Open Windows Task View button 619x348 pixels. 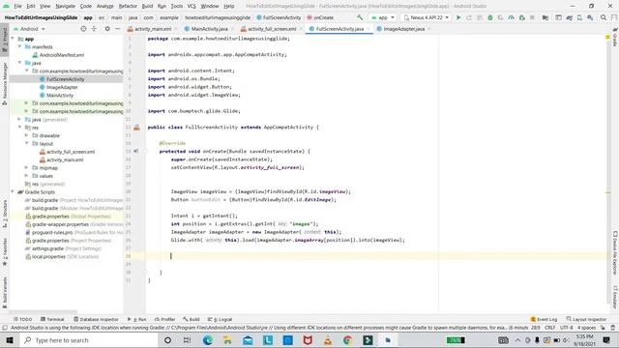(x=187, y=340)
